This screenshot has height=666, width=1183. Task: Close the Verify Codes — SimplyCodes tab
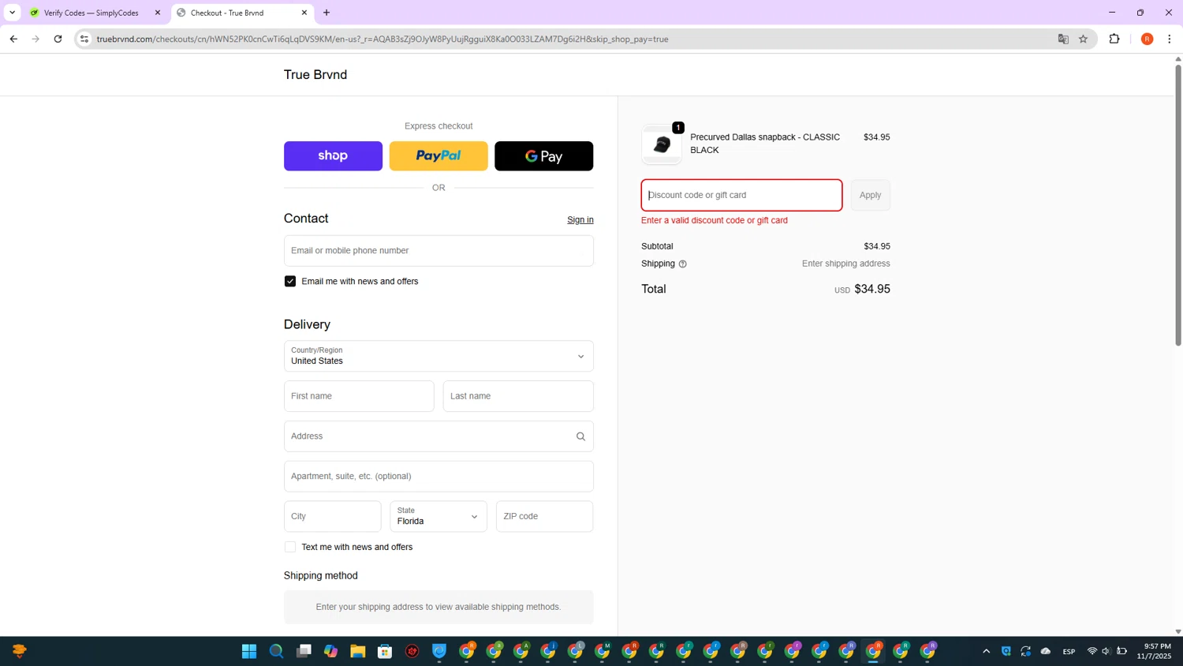(158, 13)
